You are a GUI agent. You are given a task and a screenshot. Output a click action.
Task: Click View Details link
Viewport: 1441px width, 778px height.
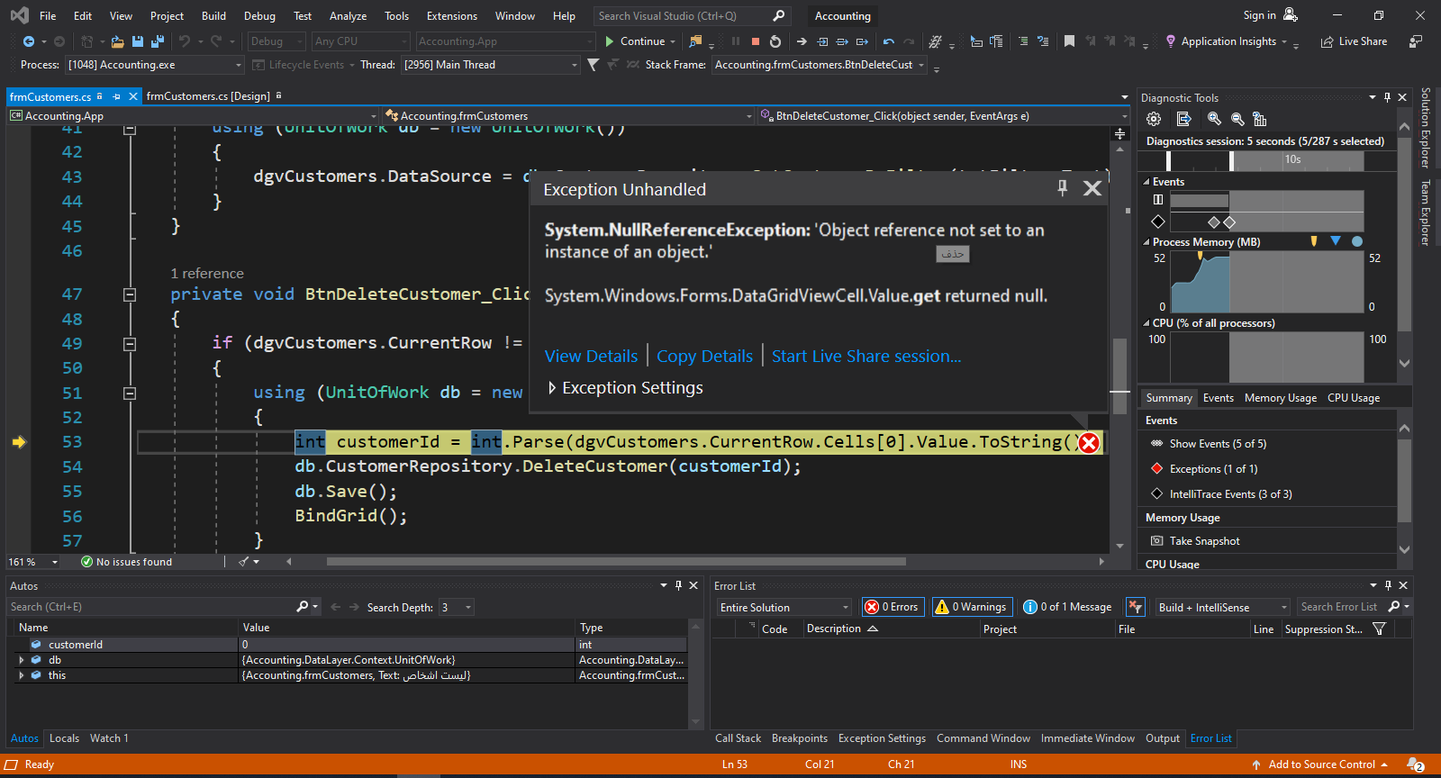591,356
